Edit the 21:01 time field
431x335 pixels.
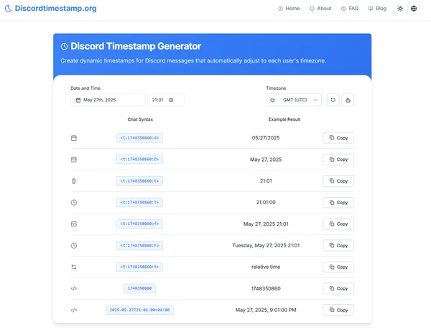coord(166,100)
